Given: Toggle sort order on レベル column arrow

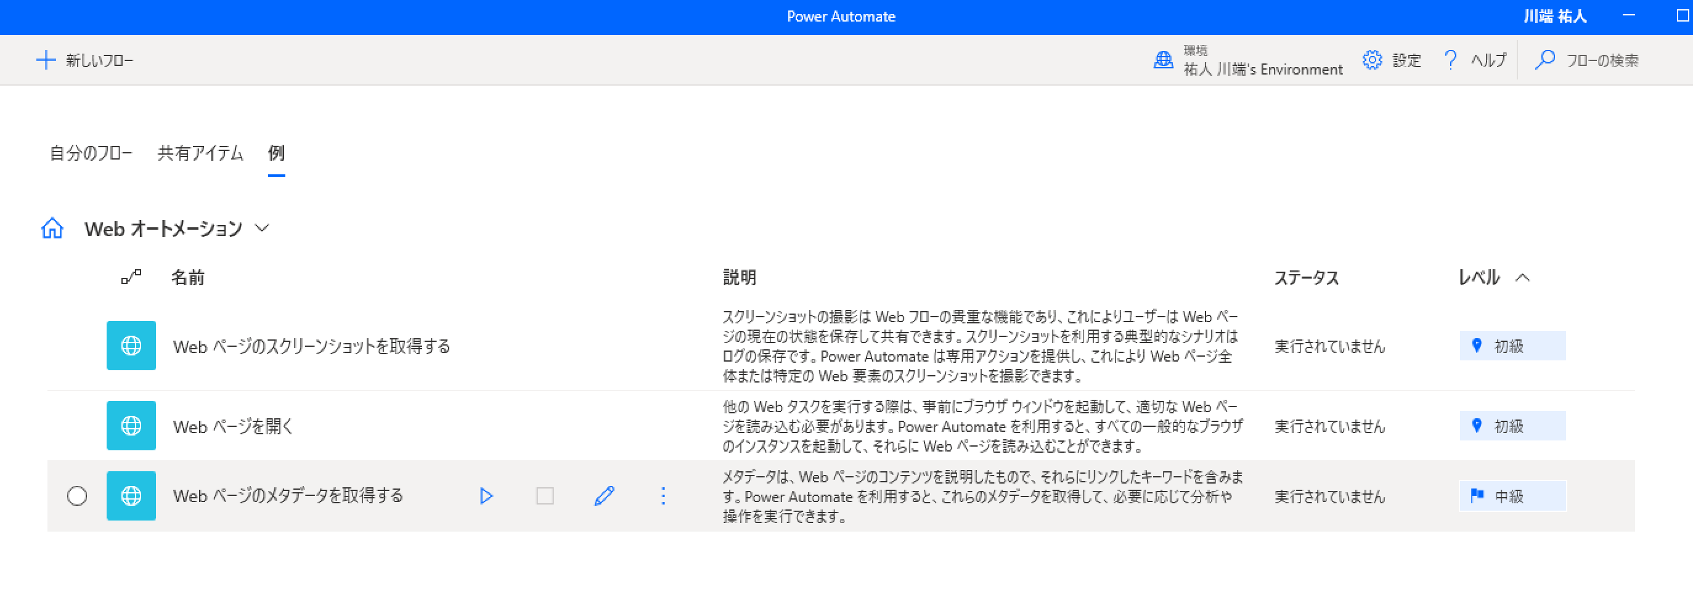Looking at the screenshot, I should [1523, 278].
